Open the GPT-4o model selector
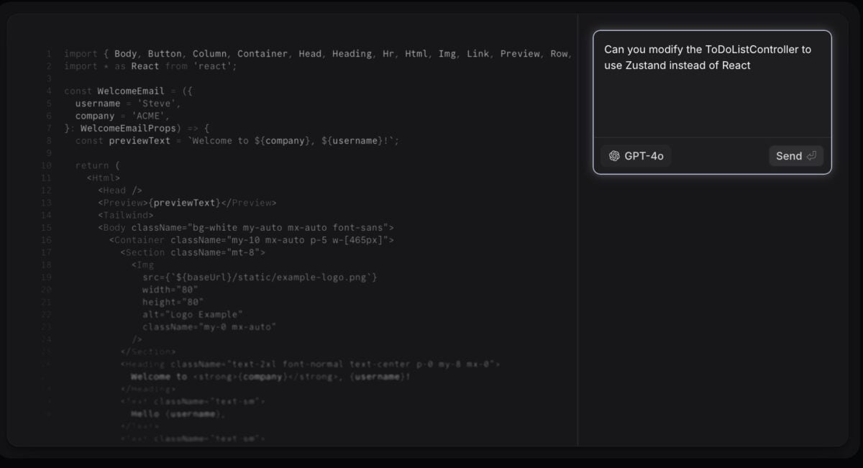The height and width of the screenshot is (468, 863). [636, 156]
